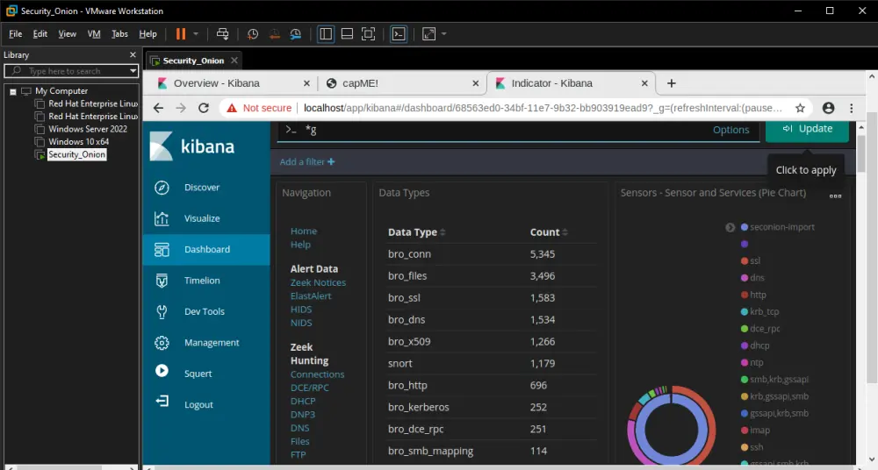Switch to capME! browser tab
Viewport: 878px width, 470px height.
pos(404,83)
